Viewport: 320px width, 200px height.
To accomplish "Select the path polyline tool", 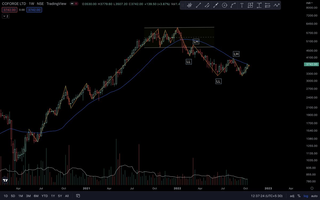I will [233, 5].
